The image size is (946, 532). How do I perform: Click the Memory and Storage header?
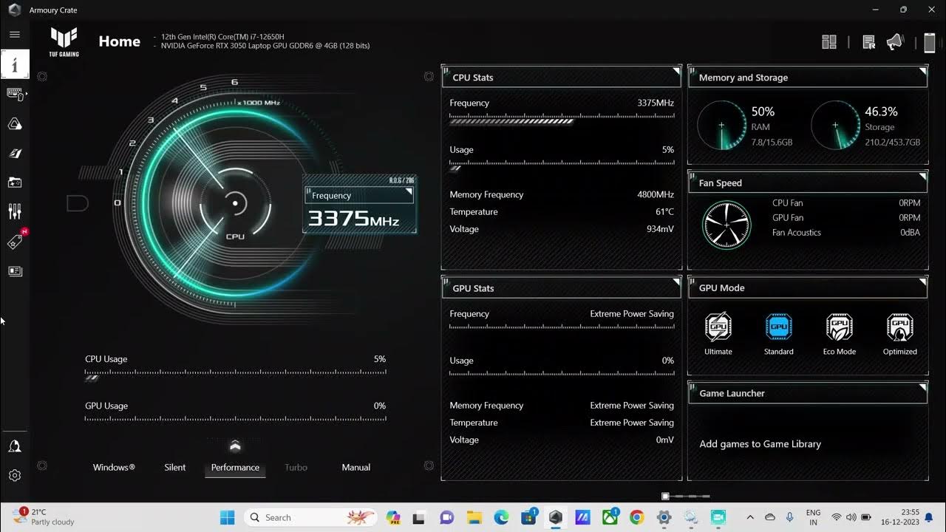click(808, 77)
